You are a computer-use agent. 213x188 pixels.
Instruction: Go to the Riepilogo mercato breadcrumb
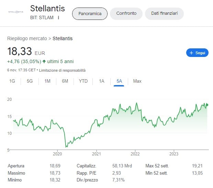pos(27,38)
